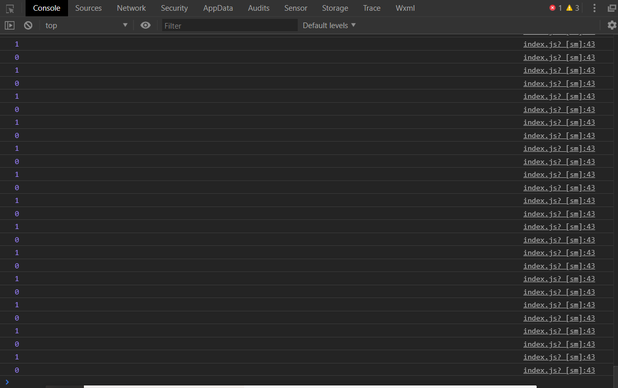618x388 pixels.
Task: Toggle the console sidebar panel icon
Action: pos(9,25)
